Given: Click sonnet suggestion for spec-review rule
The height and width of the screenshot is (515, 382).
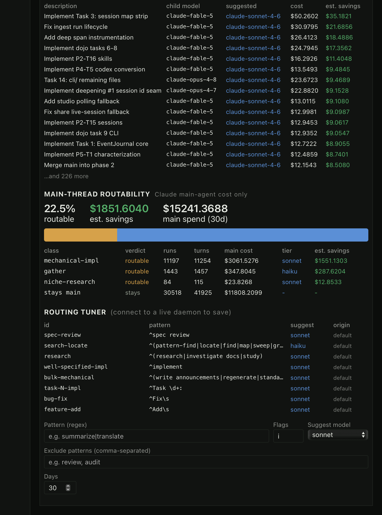Looking at the screenshot, I should [300, 335].
